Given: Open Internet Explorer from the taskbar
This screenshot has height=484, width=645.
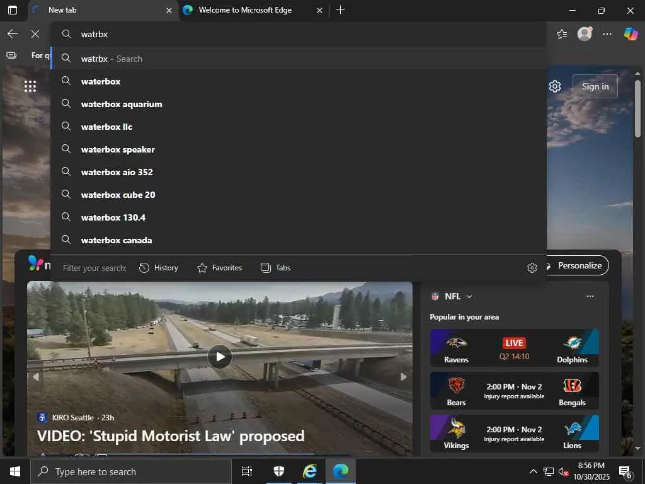Looking at the screenshot, I should [x=310, y=471].
